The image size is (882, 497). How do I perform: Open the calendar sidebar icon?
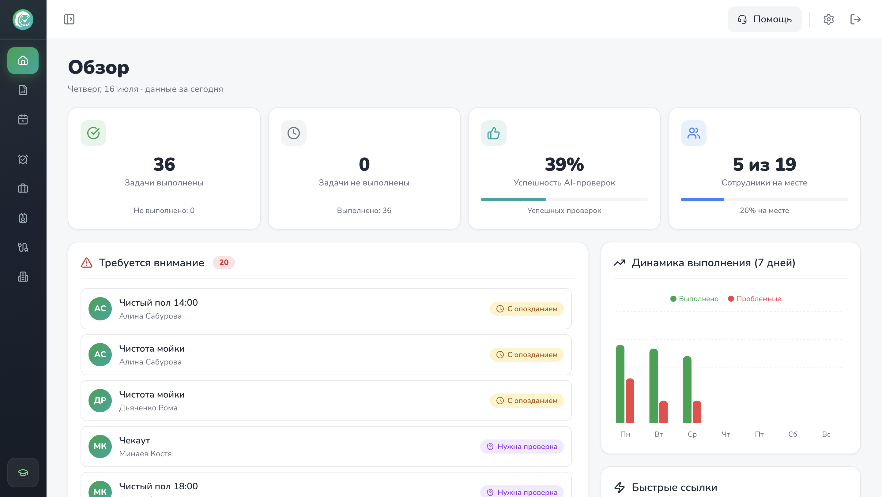tap(23, 119)
